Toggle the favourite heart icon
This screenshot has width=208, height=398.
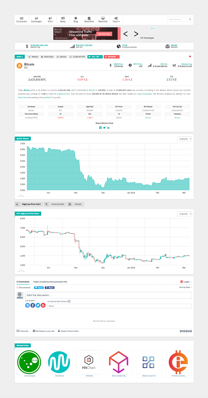click(x=190, y=57)
